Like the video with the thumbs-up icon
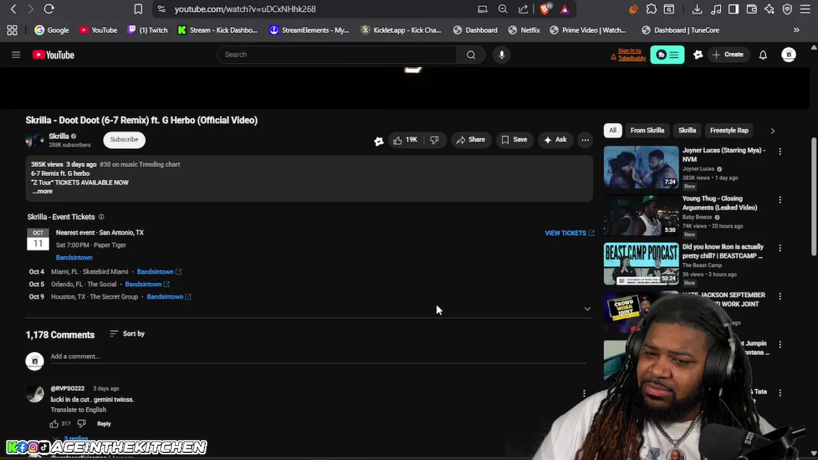This screenshot has width=818, height=460. (x=405, y=140)
